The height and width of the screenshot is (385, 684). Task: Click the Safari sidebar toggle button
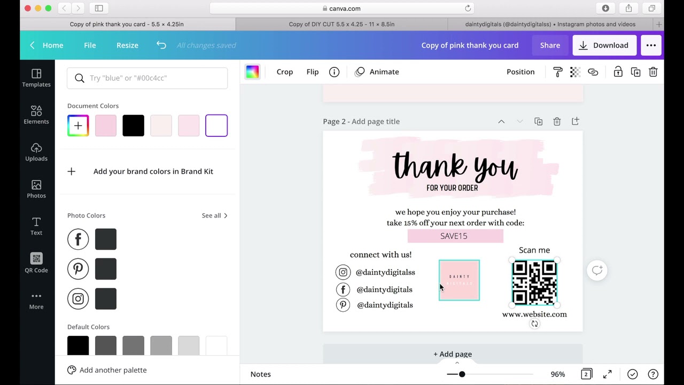click(x=99, y=8)
